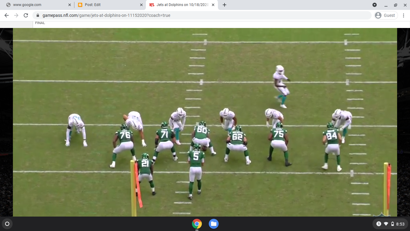Close the www.google.com tab
Viewport: 410px width, 231px height.
click(x=70, y=5)
